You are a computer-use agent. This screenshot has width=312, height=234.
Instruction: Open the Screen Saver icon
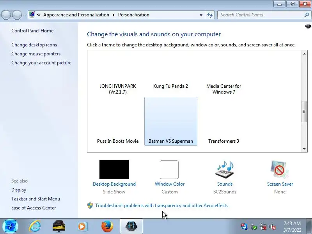(x=280, y=170)
